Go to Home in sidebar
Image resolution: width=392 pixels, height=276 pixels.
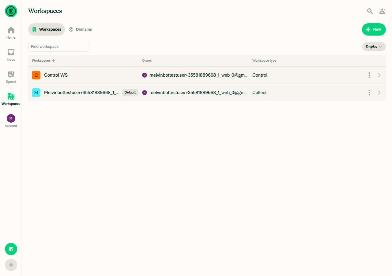[x=11, y=33]
